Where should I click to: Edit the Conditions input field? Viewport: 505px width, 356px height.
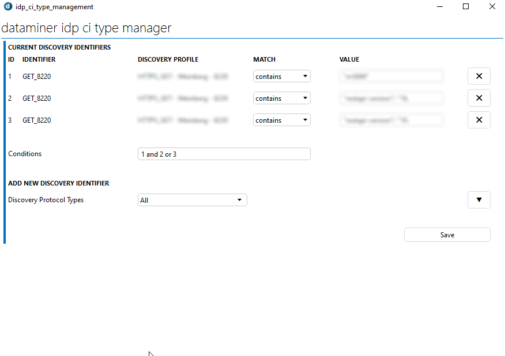pos(224,154)
